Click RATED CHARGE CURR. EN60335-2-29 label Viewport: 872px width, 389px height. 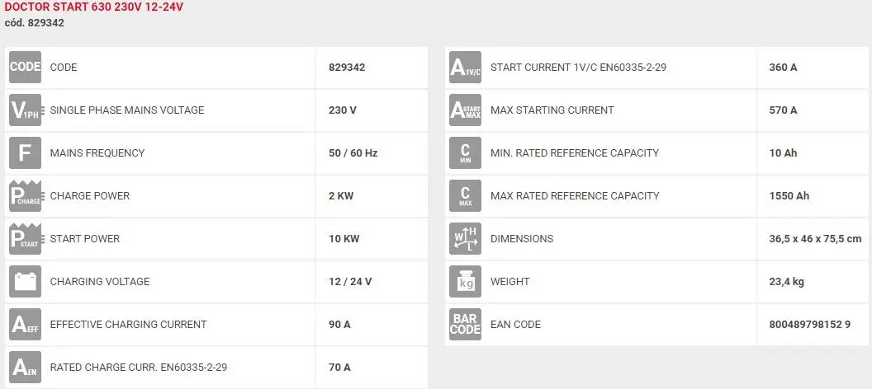(139, 367)
